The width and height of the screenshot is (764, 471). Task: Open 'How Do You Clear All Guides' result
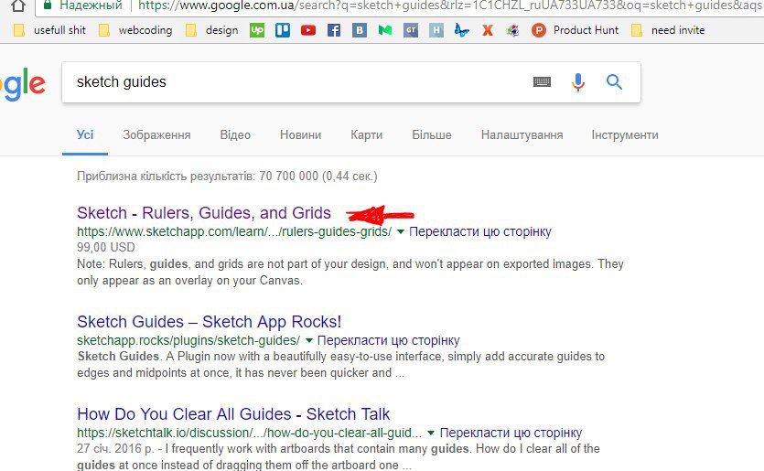pyautogui.click(x=233, y=414)
